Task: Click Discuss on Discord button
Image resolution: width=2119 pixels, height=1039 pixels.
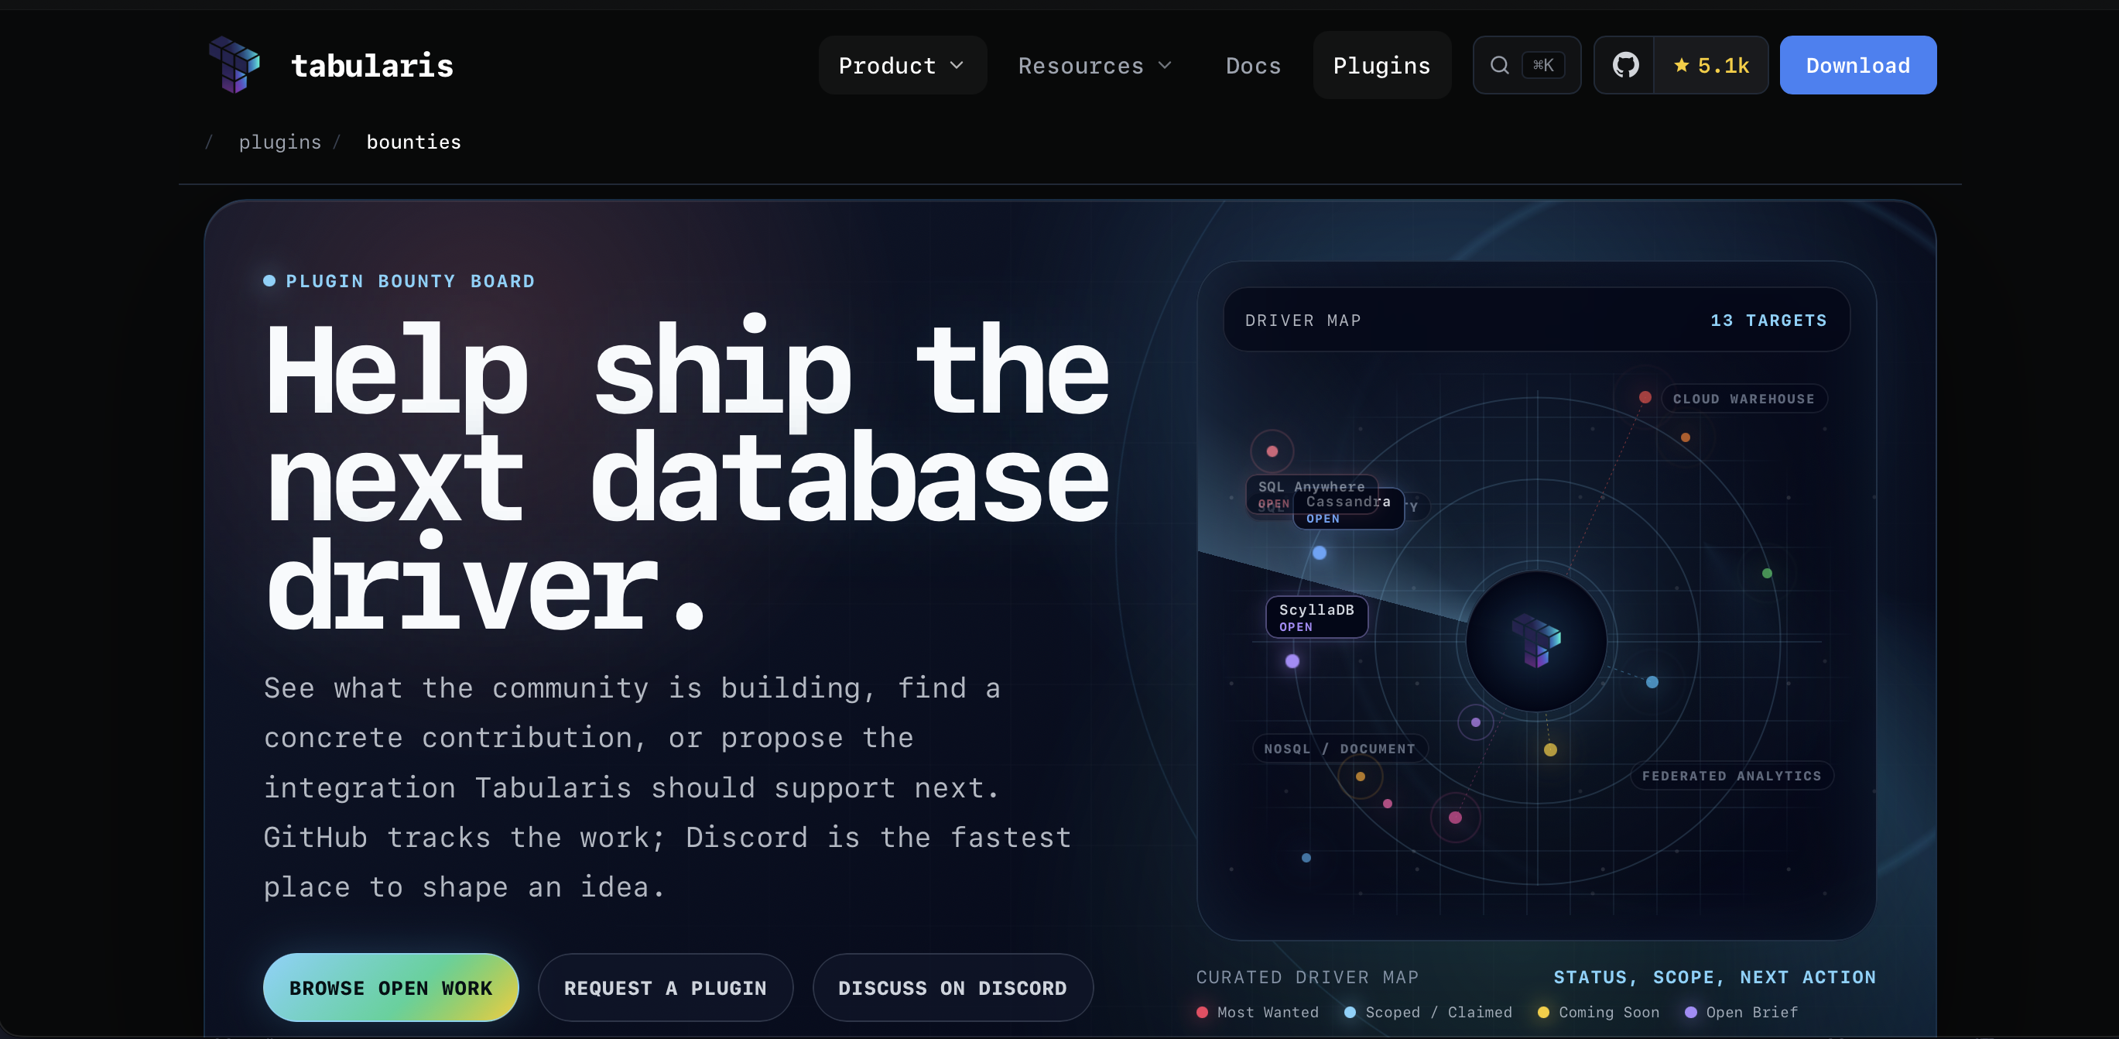Action: point(953,987)
